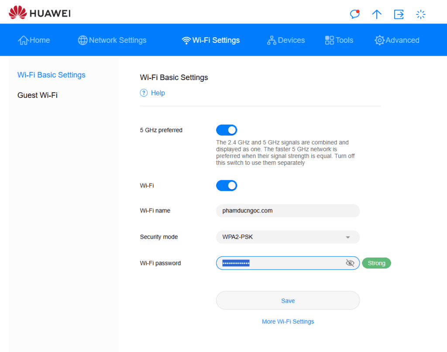Viewport: 447px width, 352px height.
Task: Click the 'Wi-Fi name' label
Action: (155, 210)
